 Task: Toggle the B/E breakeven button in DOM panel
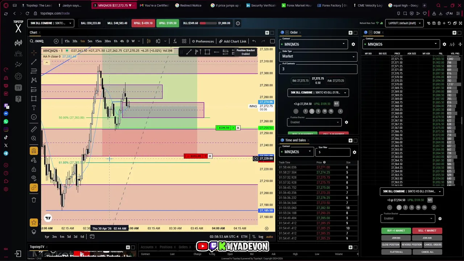430,200
